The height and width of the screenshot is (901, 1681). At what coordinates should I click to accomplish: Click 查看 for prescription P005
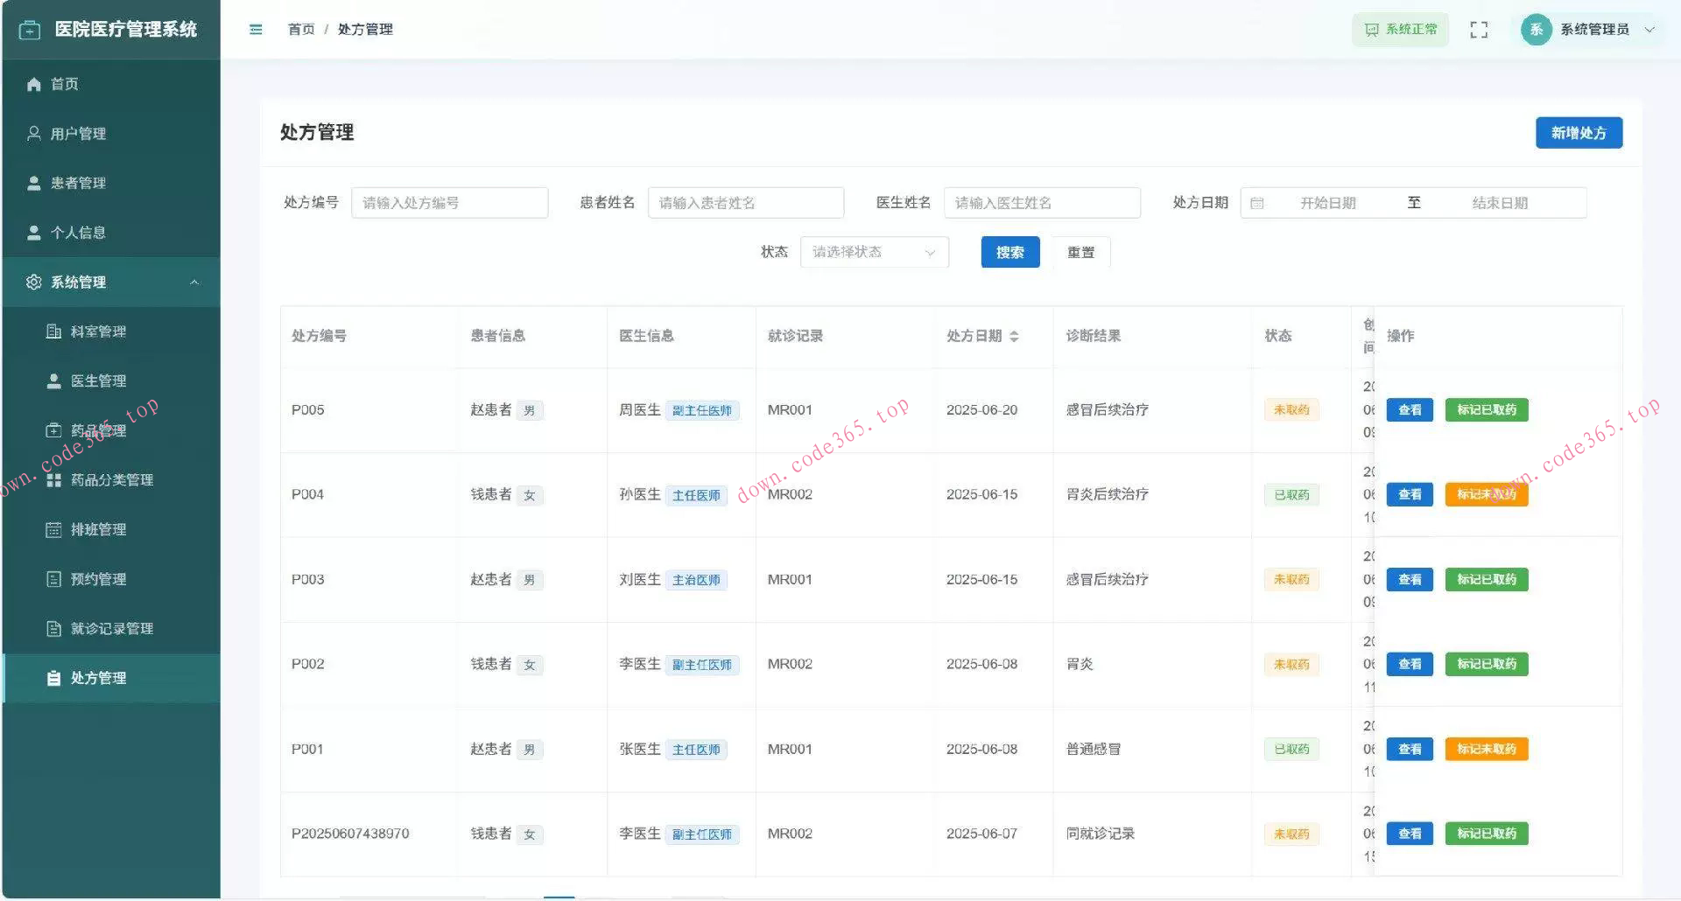point(1409,409)
